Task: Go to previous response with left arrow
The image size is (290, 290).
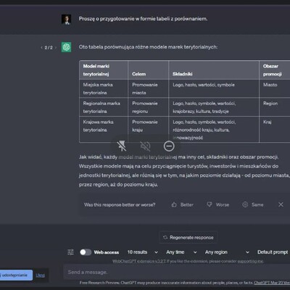Action: point(41,48)
